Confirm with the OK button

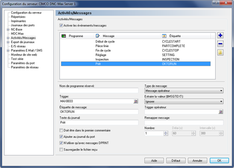219,161
